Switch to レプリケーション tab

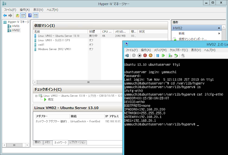click(77, 142)
